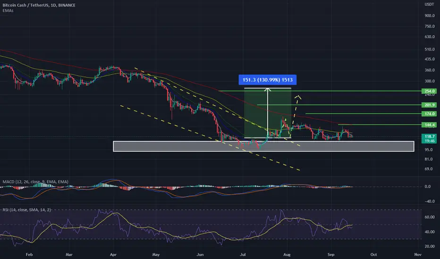This screenshot has height=259, width=440.
Task: Click the 69.0 price axis value
Action: [x=429, y=169]
